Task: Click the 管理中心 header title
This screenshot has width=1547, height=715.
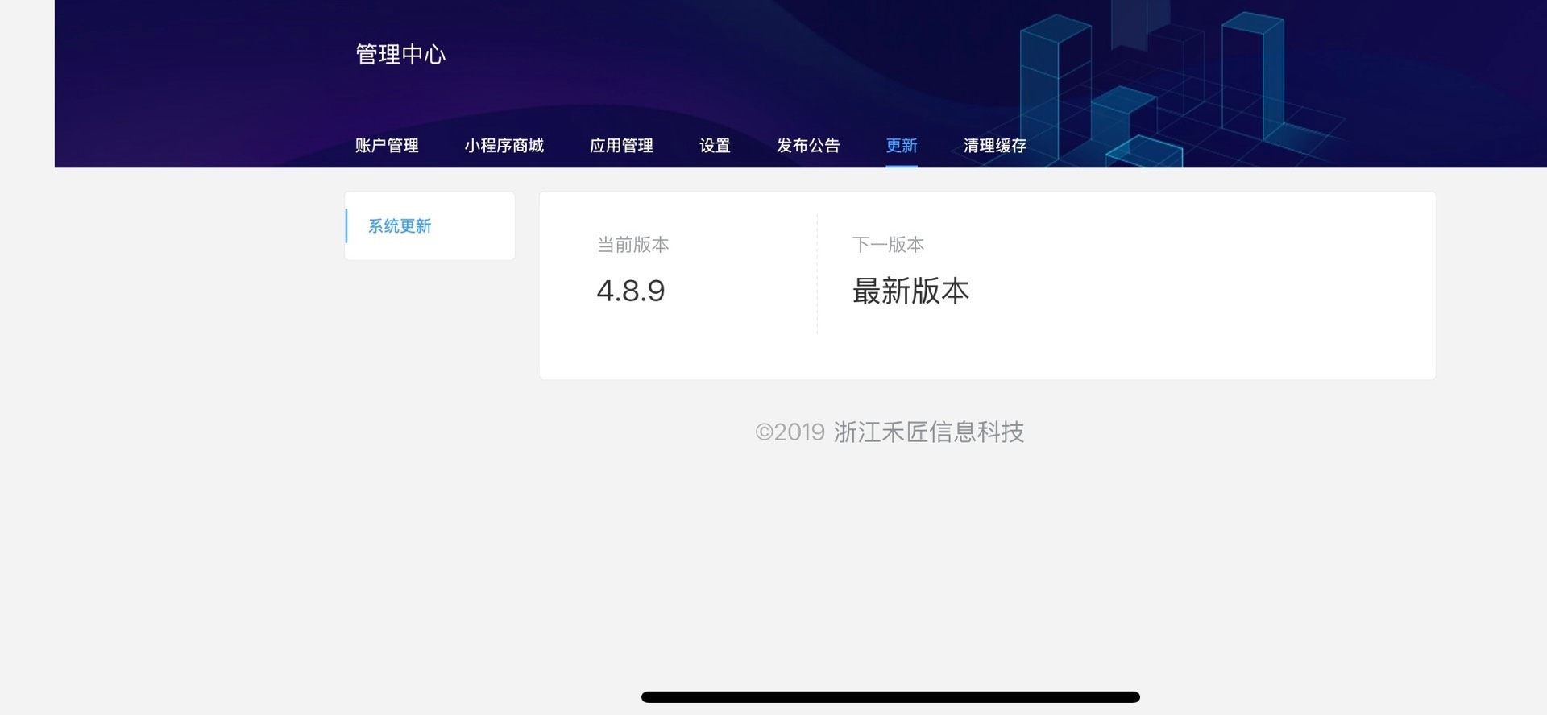Action: 400,54
